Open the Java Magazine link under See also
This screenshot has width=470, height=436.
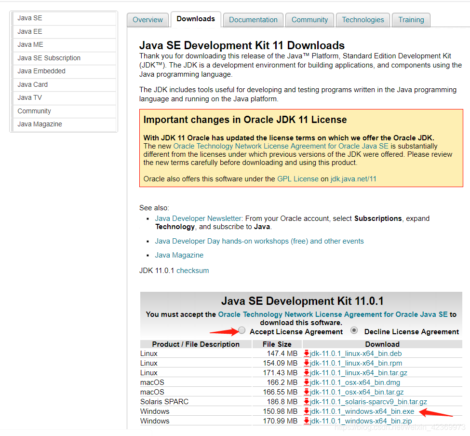tap(179, 255)
